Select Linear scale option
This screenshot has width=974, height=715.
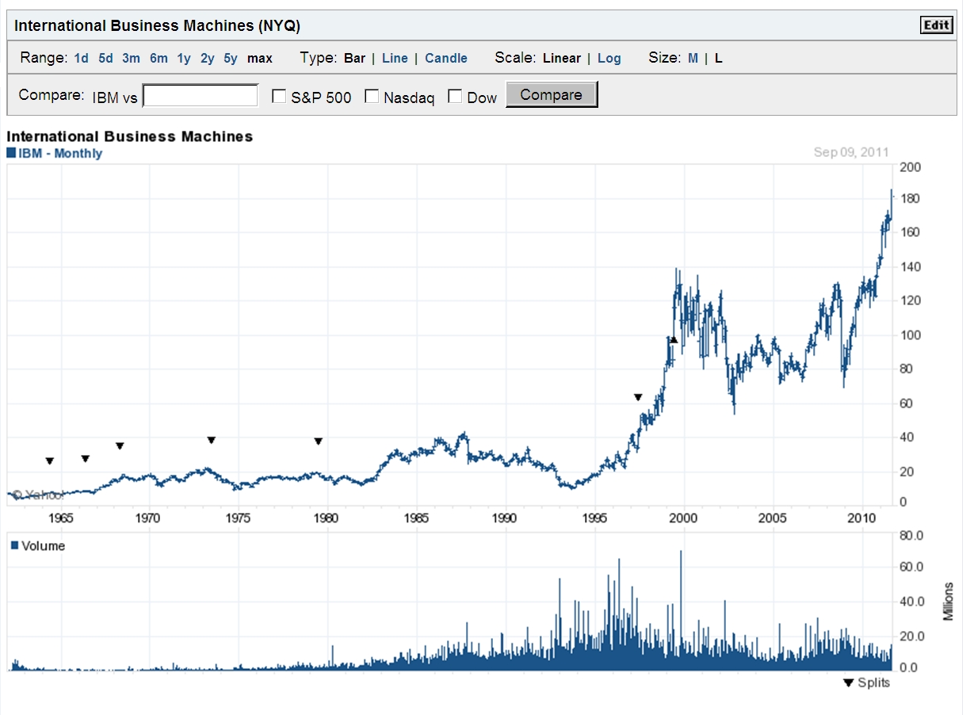[562, 58]
